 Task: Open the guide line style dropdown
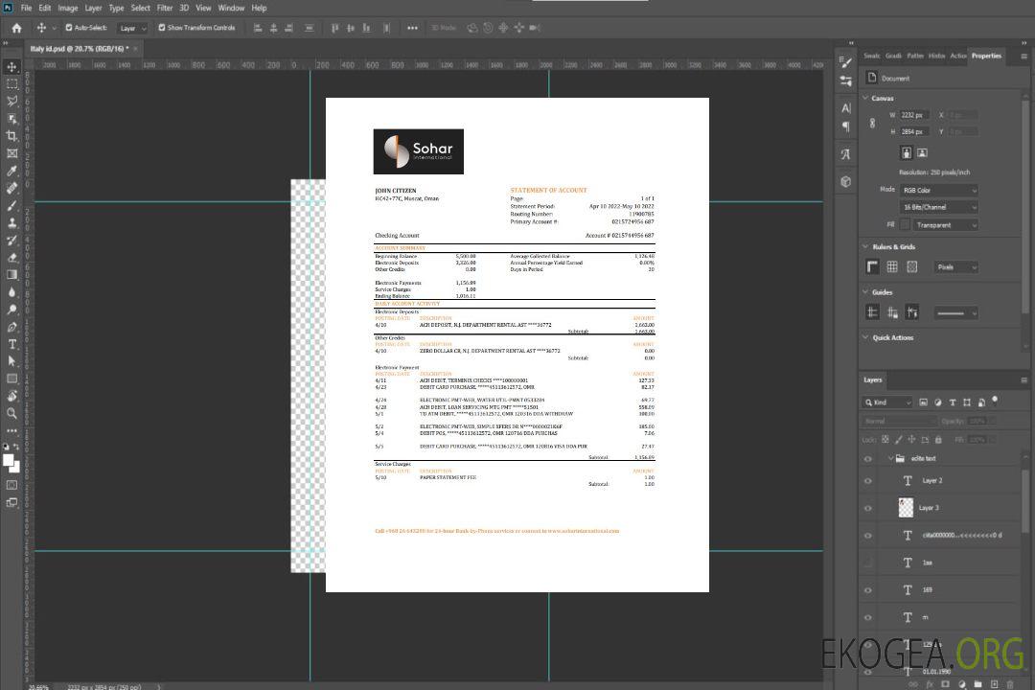pyautogui.click(x=955, y=313)
